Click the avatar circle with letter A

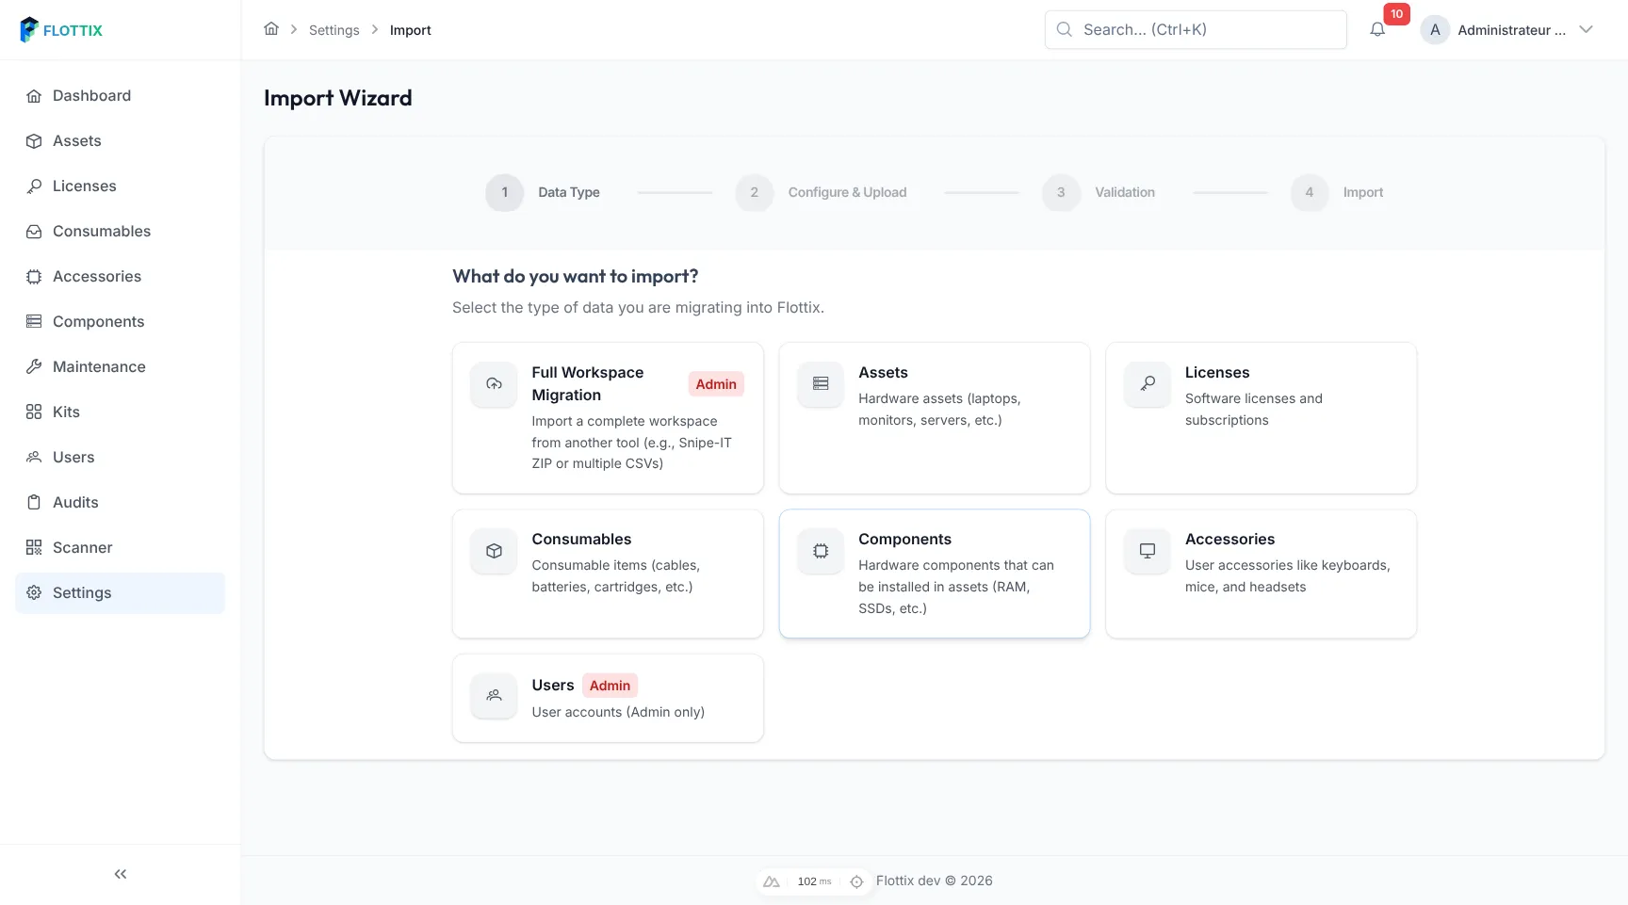tap(1435, 29)
